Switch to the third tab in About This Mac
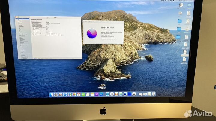Screen dimensions: 216x121 101,22
